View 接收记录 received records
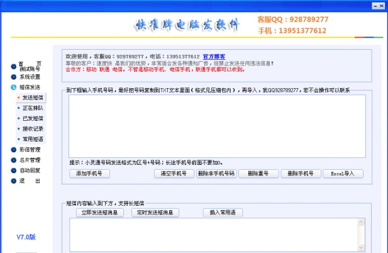The width and height of the screenshot is (388, 253). tap(33, 128)
